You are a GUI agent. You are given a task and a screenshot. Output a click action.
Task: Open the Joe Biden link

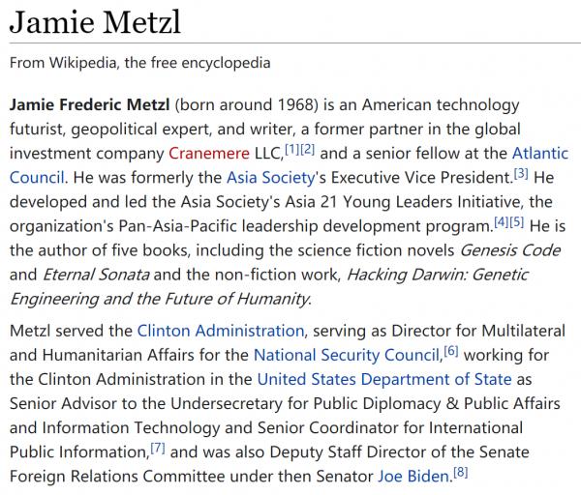(414, 476)
